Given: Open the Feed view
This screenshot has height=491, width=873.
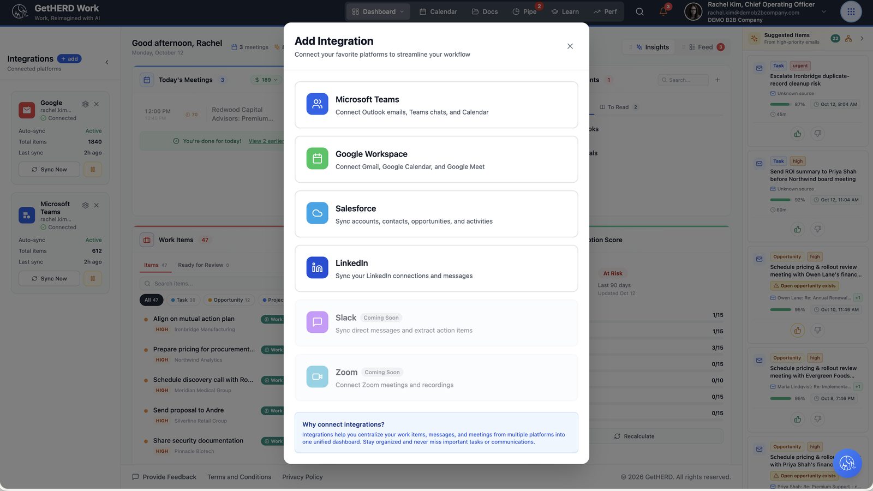Looking at the screenshot, I should (x=706, y=47).
